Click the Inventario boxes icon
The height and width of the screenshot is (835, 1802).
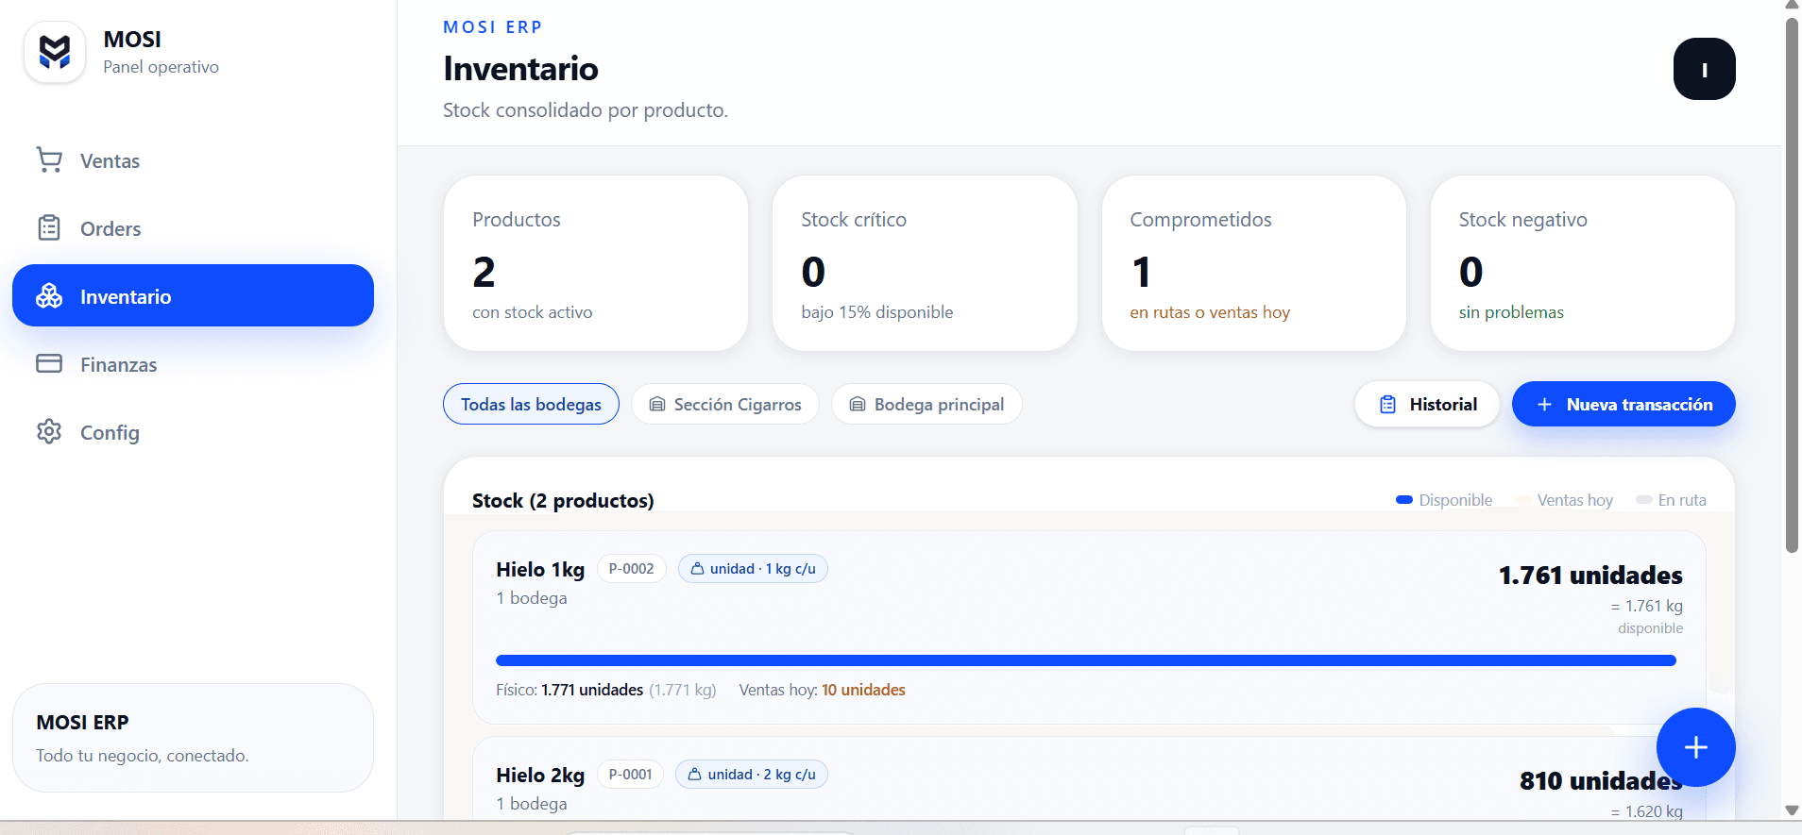pos(49,296)
